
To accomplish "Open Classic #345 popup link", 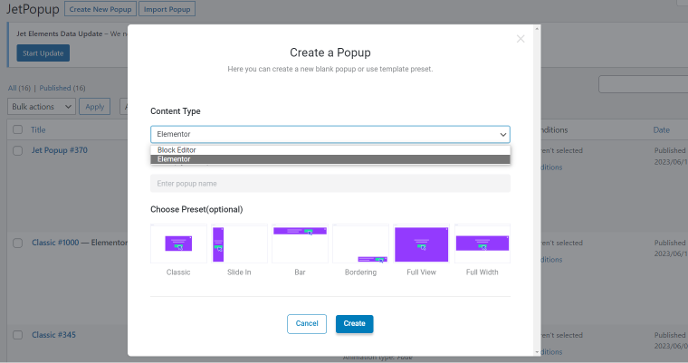I will tap(53, 335).
